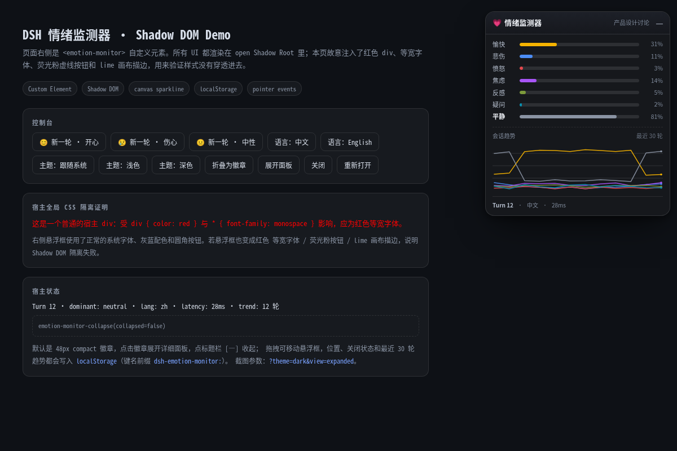Image resolution: width=677 pixels, height=451 pixels.
Task: Click the 最近 30 轮 label
Action: click(649, 136)
